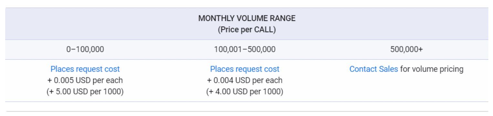Click the (+ 5.00 USD per 1000) text
Image resolution: width=493 pixels, height=116 pixels.
point(85,92)
